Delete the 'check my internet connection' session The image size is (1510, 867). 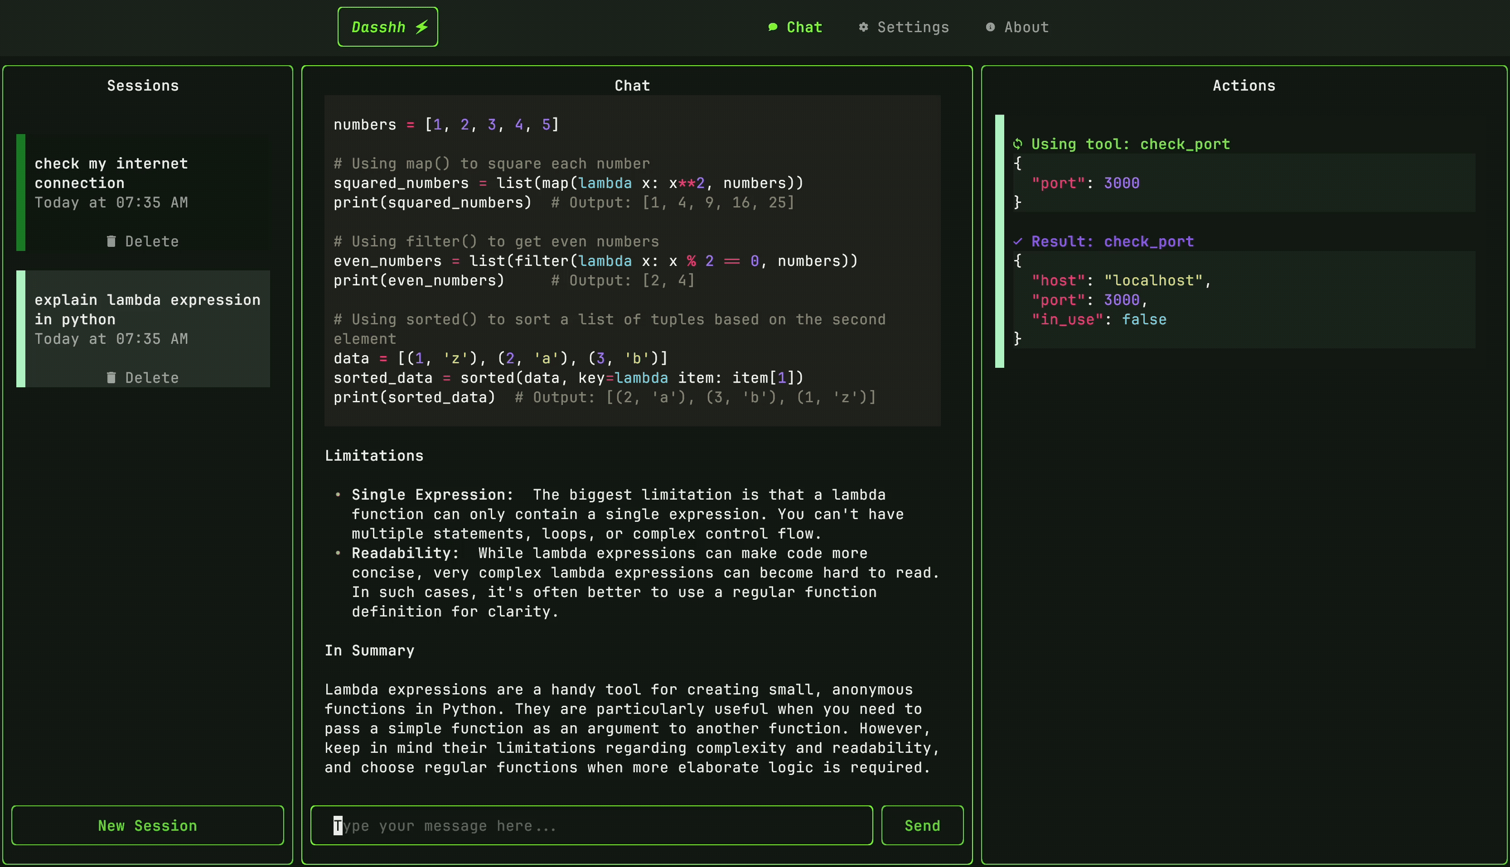143,241
